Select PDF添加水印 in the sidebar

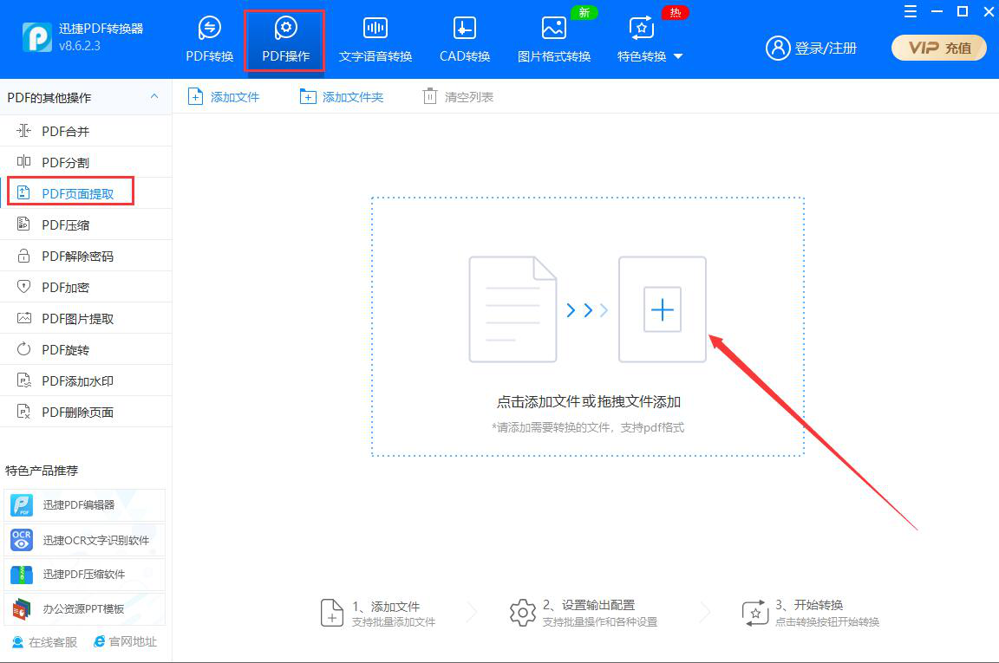(x=86, y=380)
